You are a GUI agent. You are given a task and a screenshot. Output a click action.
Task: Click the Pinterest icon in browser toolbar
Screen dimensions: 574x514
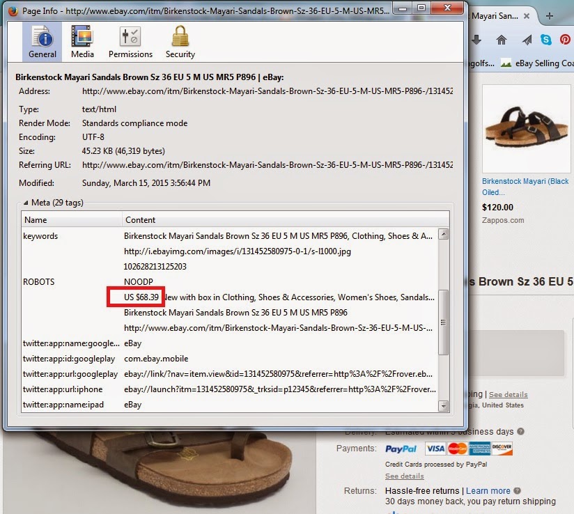pyautogui.click(x=566, y=40)
